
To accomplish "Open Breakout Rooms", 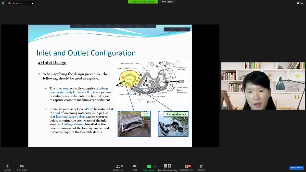I will [186, 167].
